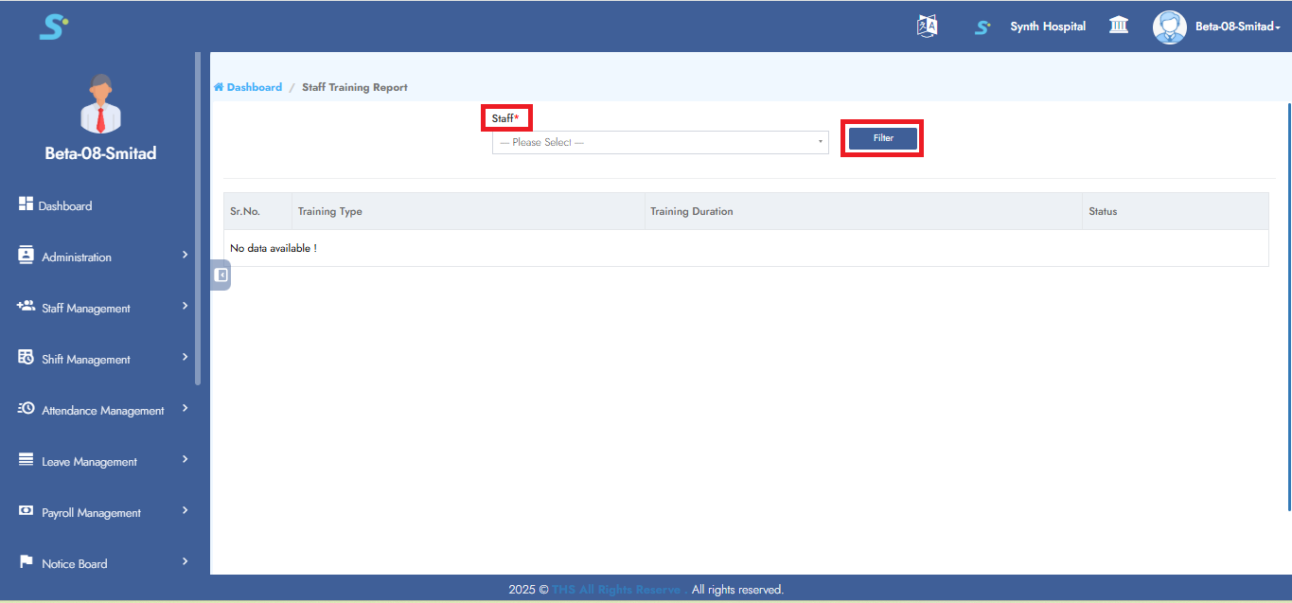Click the sidebar profile avatar picture
1292x603 pixels.
[x=100, y=103]
